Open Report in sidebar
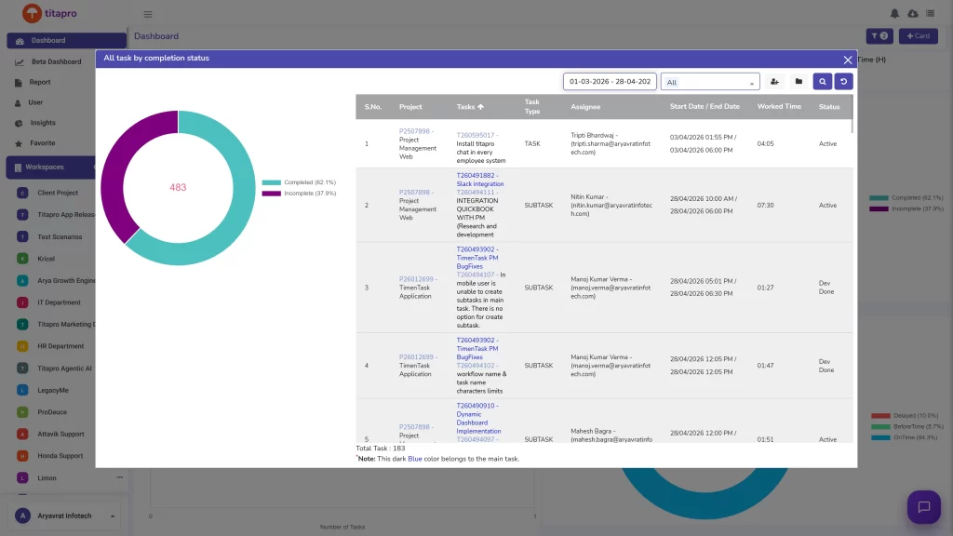953x536 pixels. pyautogui.click(x=40, y=82)
